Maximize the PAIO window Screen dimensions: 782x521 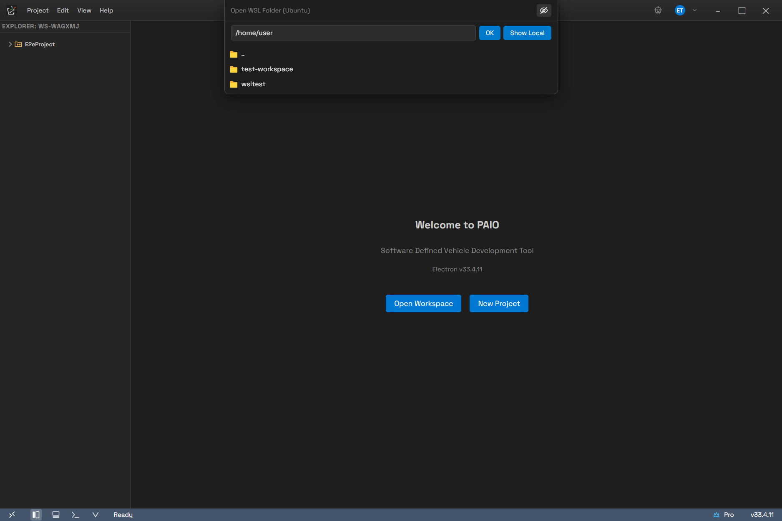(742, 10)
